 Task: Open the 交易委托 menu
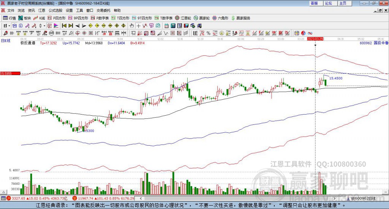coord(103,10)
